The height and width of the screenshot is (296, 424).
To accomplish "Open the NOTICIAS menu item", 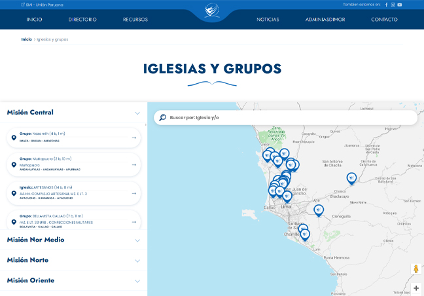I will (x=268, y=20).
